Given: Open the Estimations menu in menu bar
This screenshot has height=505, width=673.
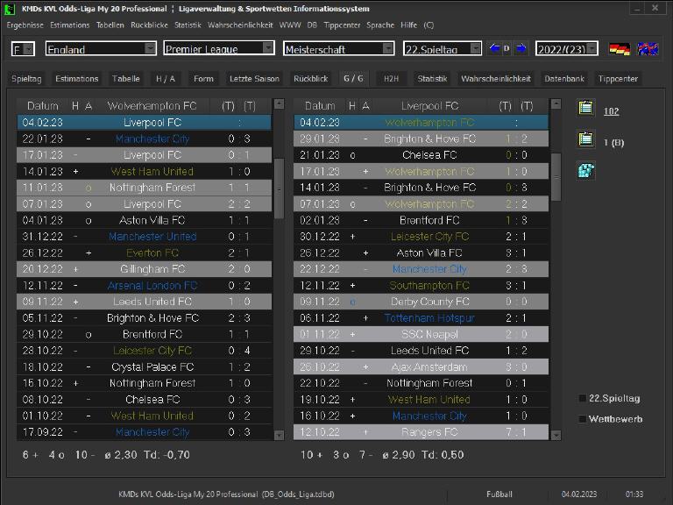Looking at the screenshot, I should tap(70, 25).
